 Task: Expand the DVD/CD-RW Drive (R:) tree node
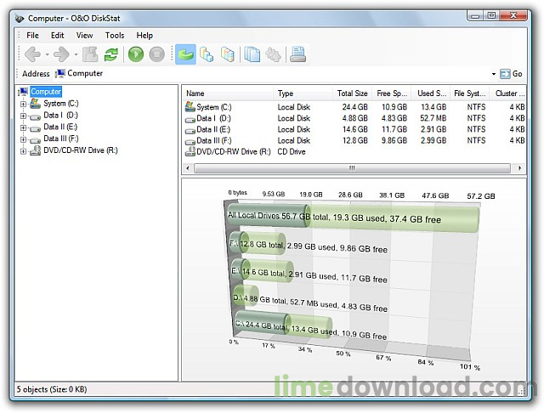point(23,150)
